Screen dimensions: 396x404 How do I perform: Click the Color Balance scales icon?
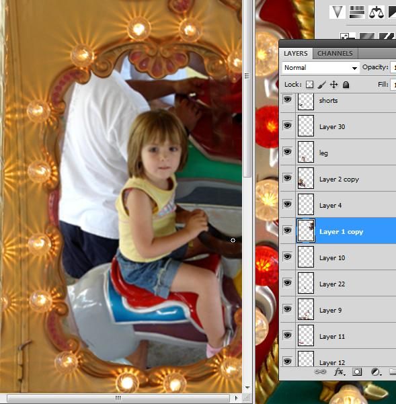(x=377, y=12)
